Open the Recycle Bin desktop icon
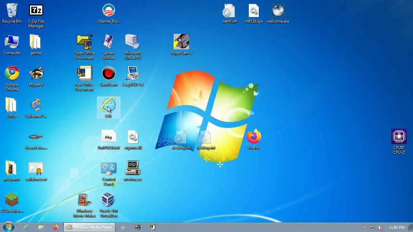The width and height of the screenshot is (413, 232). pos(12,14)
